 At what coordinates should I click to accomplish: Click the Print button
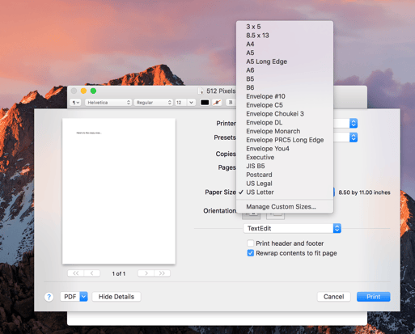tap(373, 297)
